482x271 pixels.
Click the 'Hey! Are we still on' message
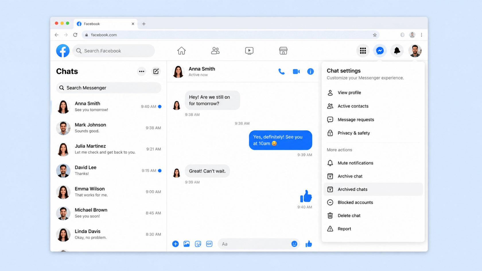(212, 100)
